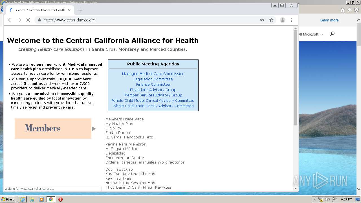Screen dimensions: 361x203
Task: Open the network tray icon
Action: coord(321,199)
